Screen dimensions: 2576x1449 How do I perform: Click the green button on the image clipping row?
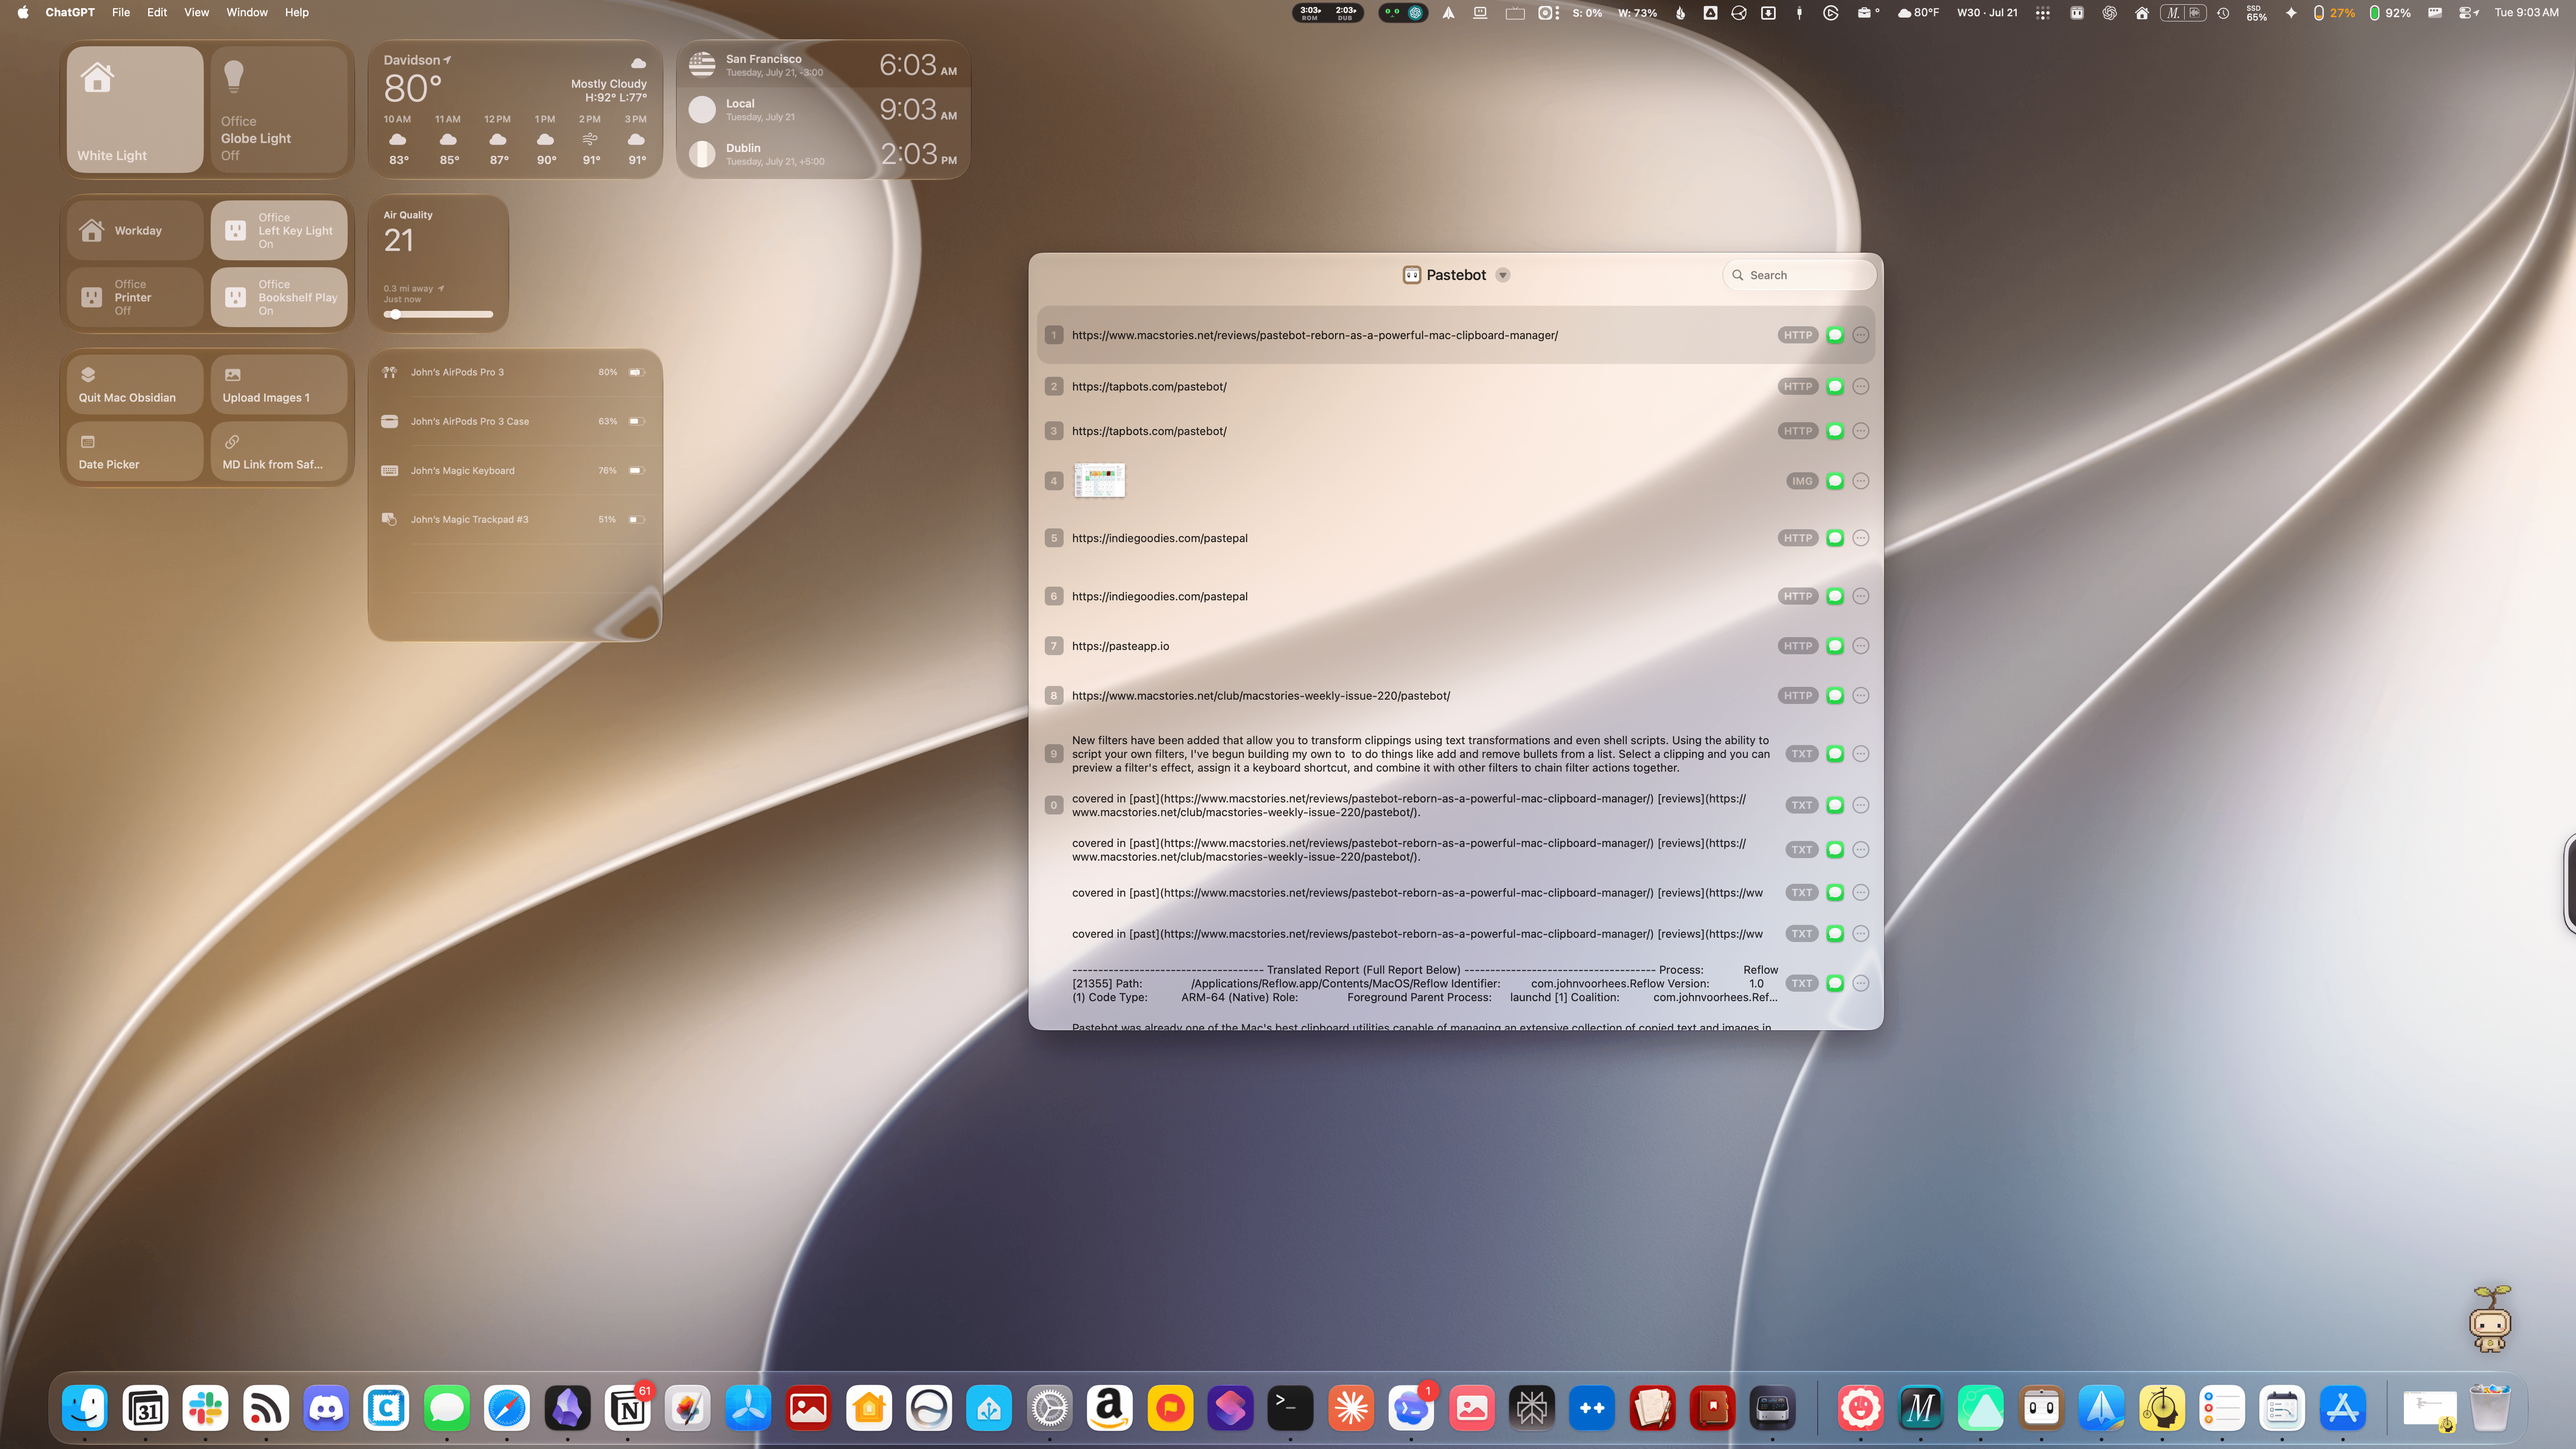pos(1834,481)
